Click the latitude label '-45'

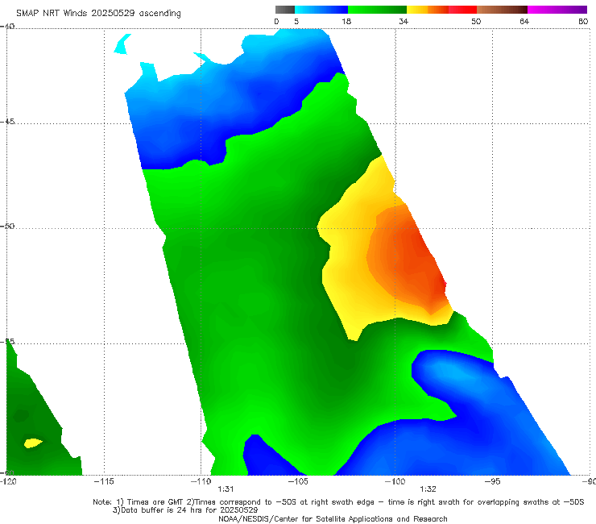[7, 122]
